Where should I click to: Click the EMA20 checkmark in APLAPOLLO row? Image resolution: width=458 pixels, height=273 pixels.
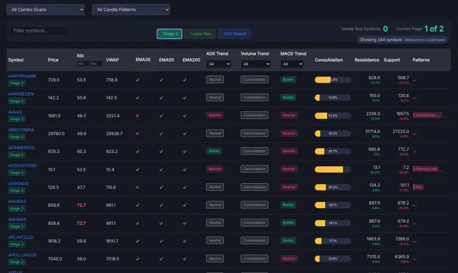click(x=137, y=241)
